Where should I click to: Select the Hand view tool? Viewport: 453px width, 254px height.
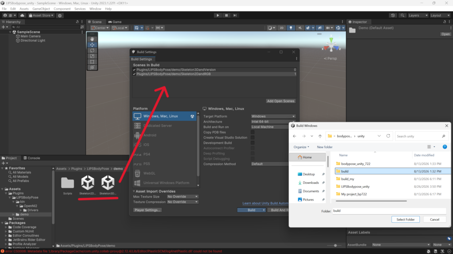(x=92, y=39)
